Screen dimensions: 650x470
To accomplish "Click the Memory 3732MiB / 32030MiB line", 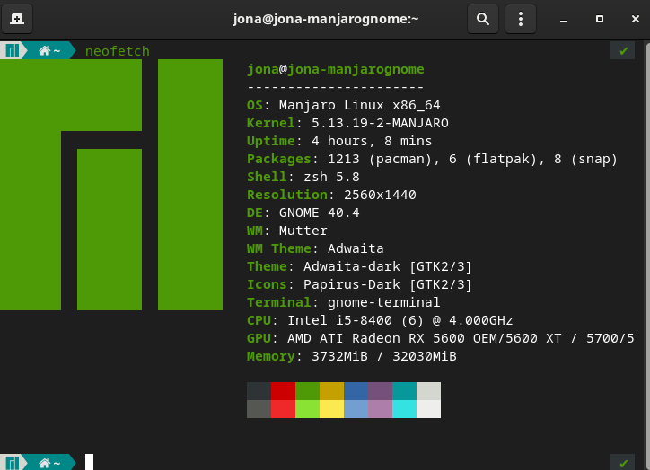I will coord(352,356).
